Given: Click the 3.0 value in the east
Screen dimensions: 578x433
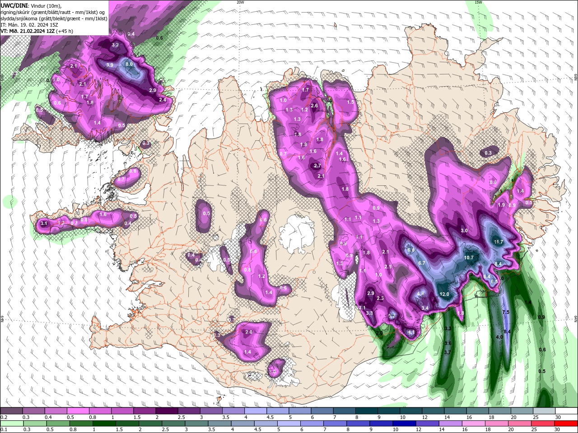Looking at the screenshot, I should 464,230.
